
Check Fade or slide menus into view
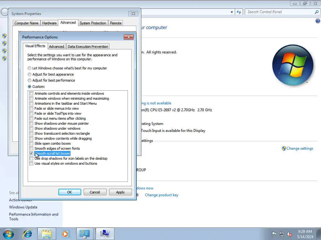click(31, 108)
